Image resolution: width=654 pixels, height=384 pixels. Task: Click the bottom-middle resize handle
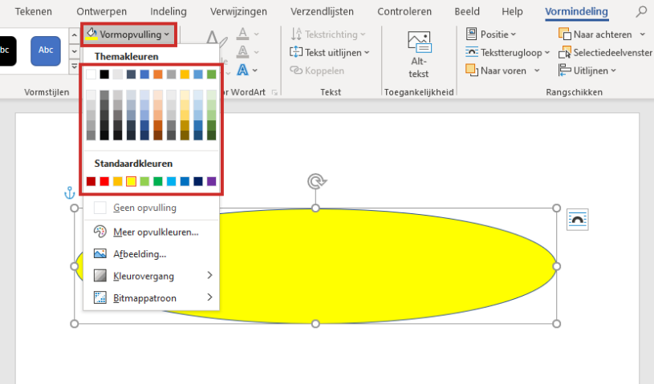(315, 324)
